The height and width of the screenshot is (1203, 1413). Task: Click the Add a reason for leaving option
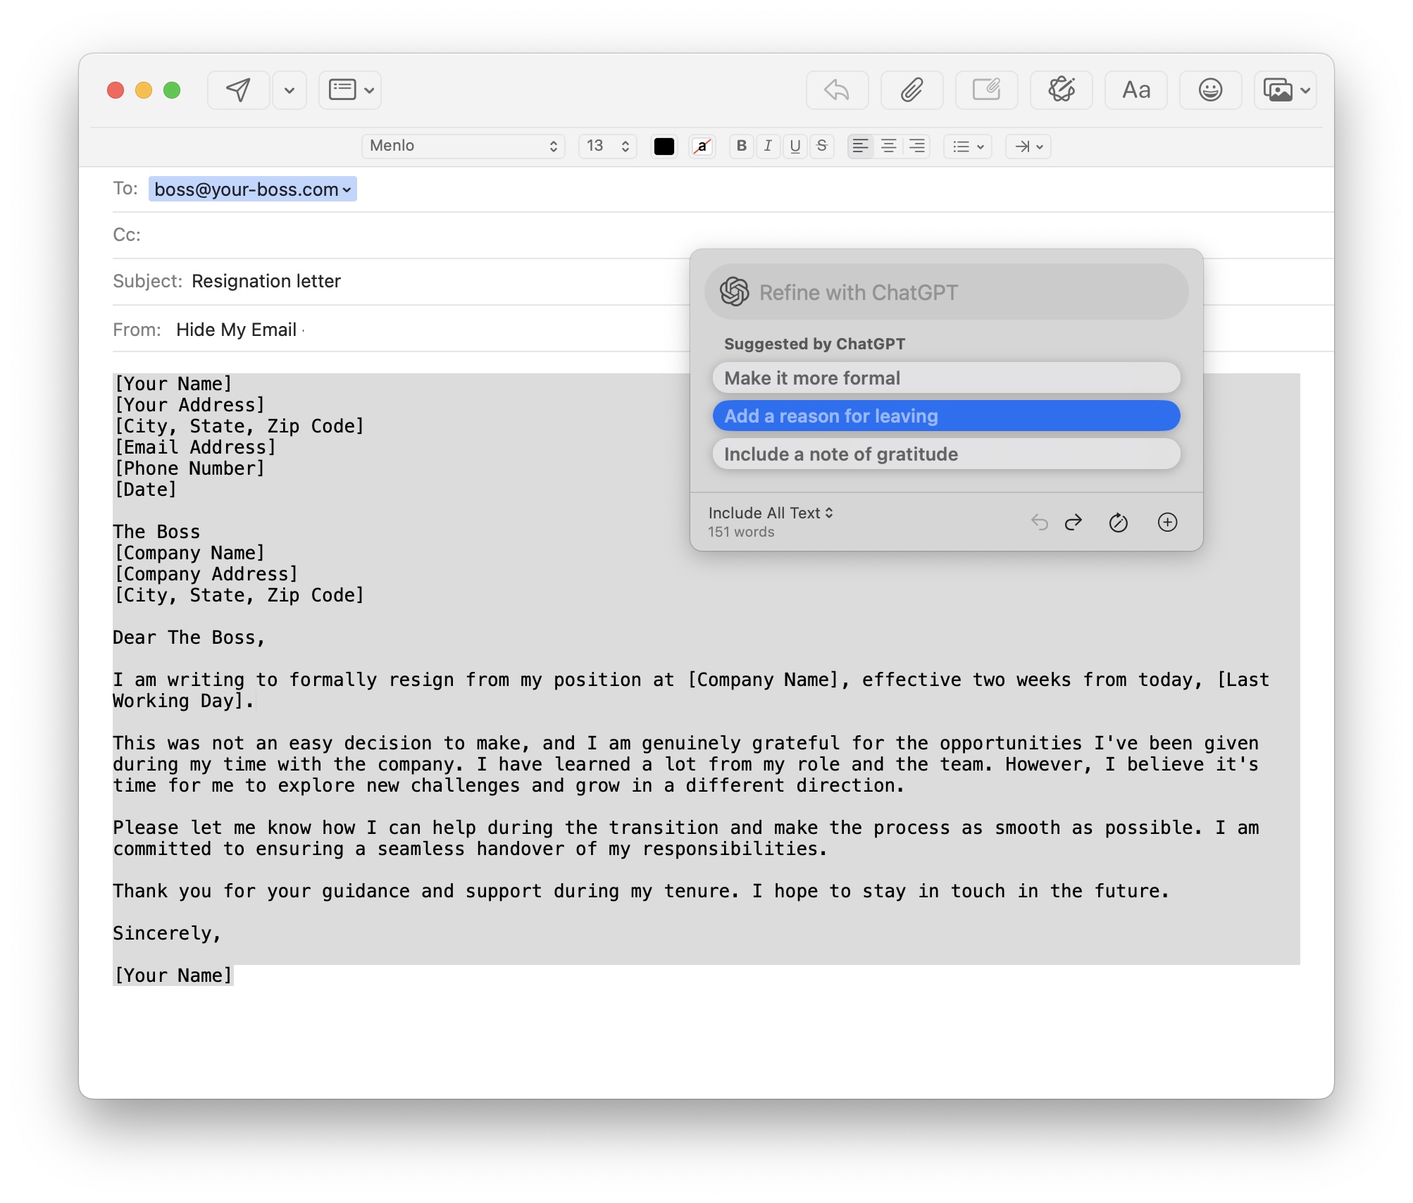tap(946, 416)
